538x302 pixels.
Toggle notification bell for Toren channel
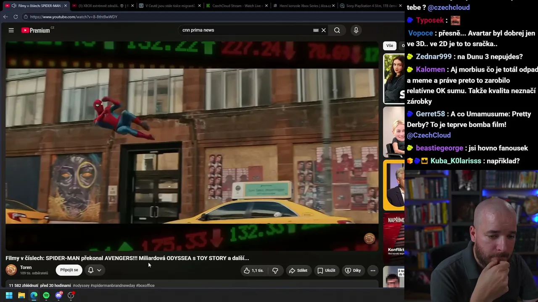pos(91,270)
